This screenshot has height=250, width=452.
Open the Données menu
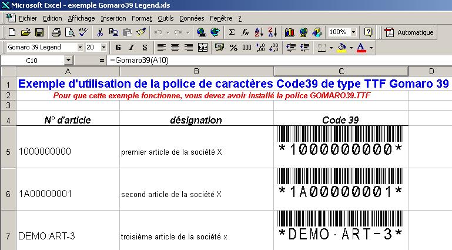pyautogui.click(x=192, y=18)
